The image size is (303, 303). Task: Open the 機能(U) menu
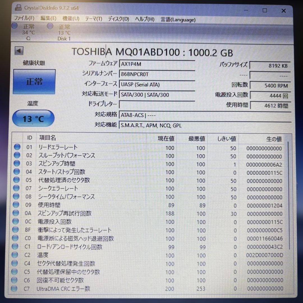click(x=71, y=19)
